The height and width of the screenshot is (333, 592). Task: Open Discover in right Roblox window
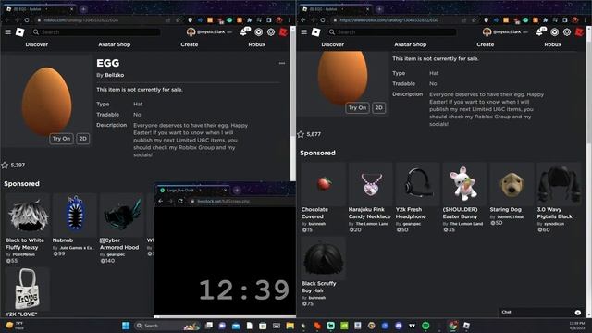[333, 44]
